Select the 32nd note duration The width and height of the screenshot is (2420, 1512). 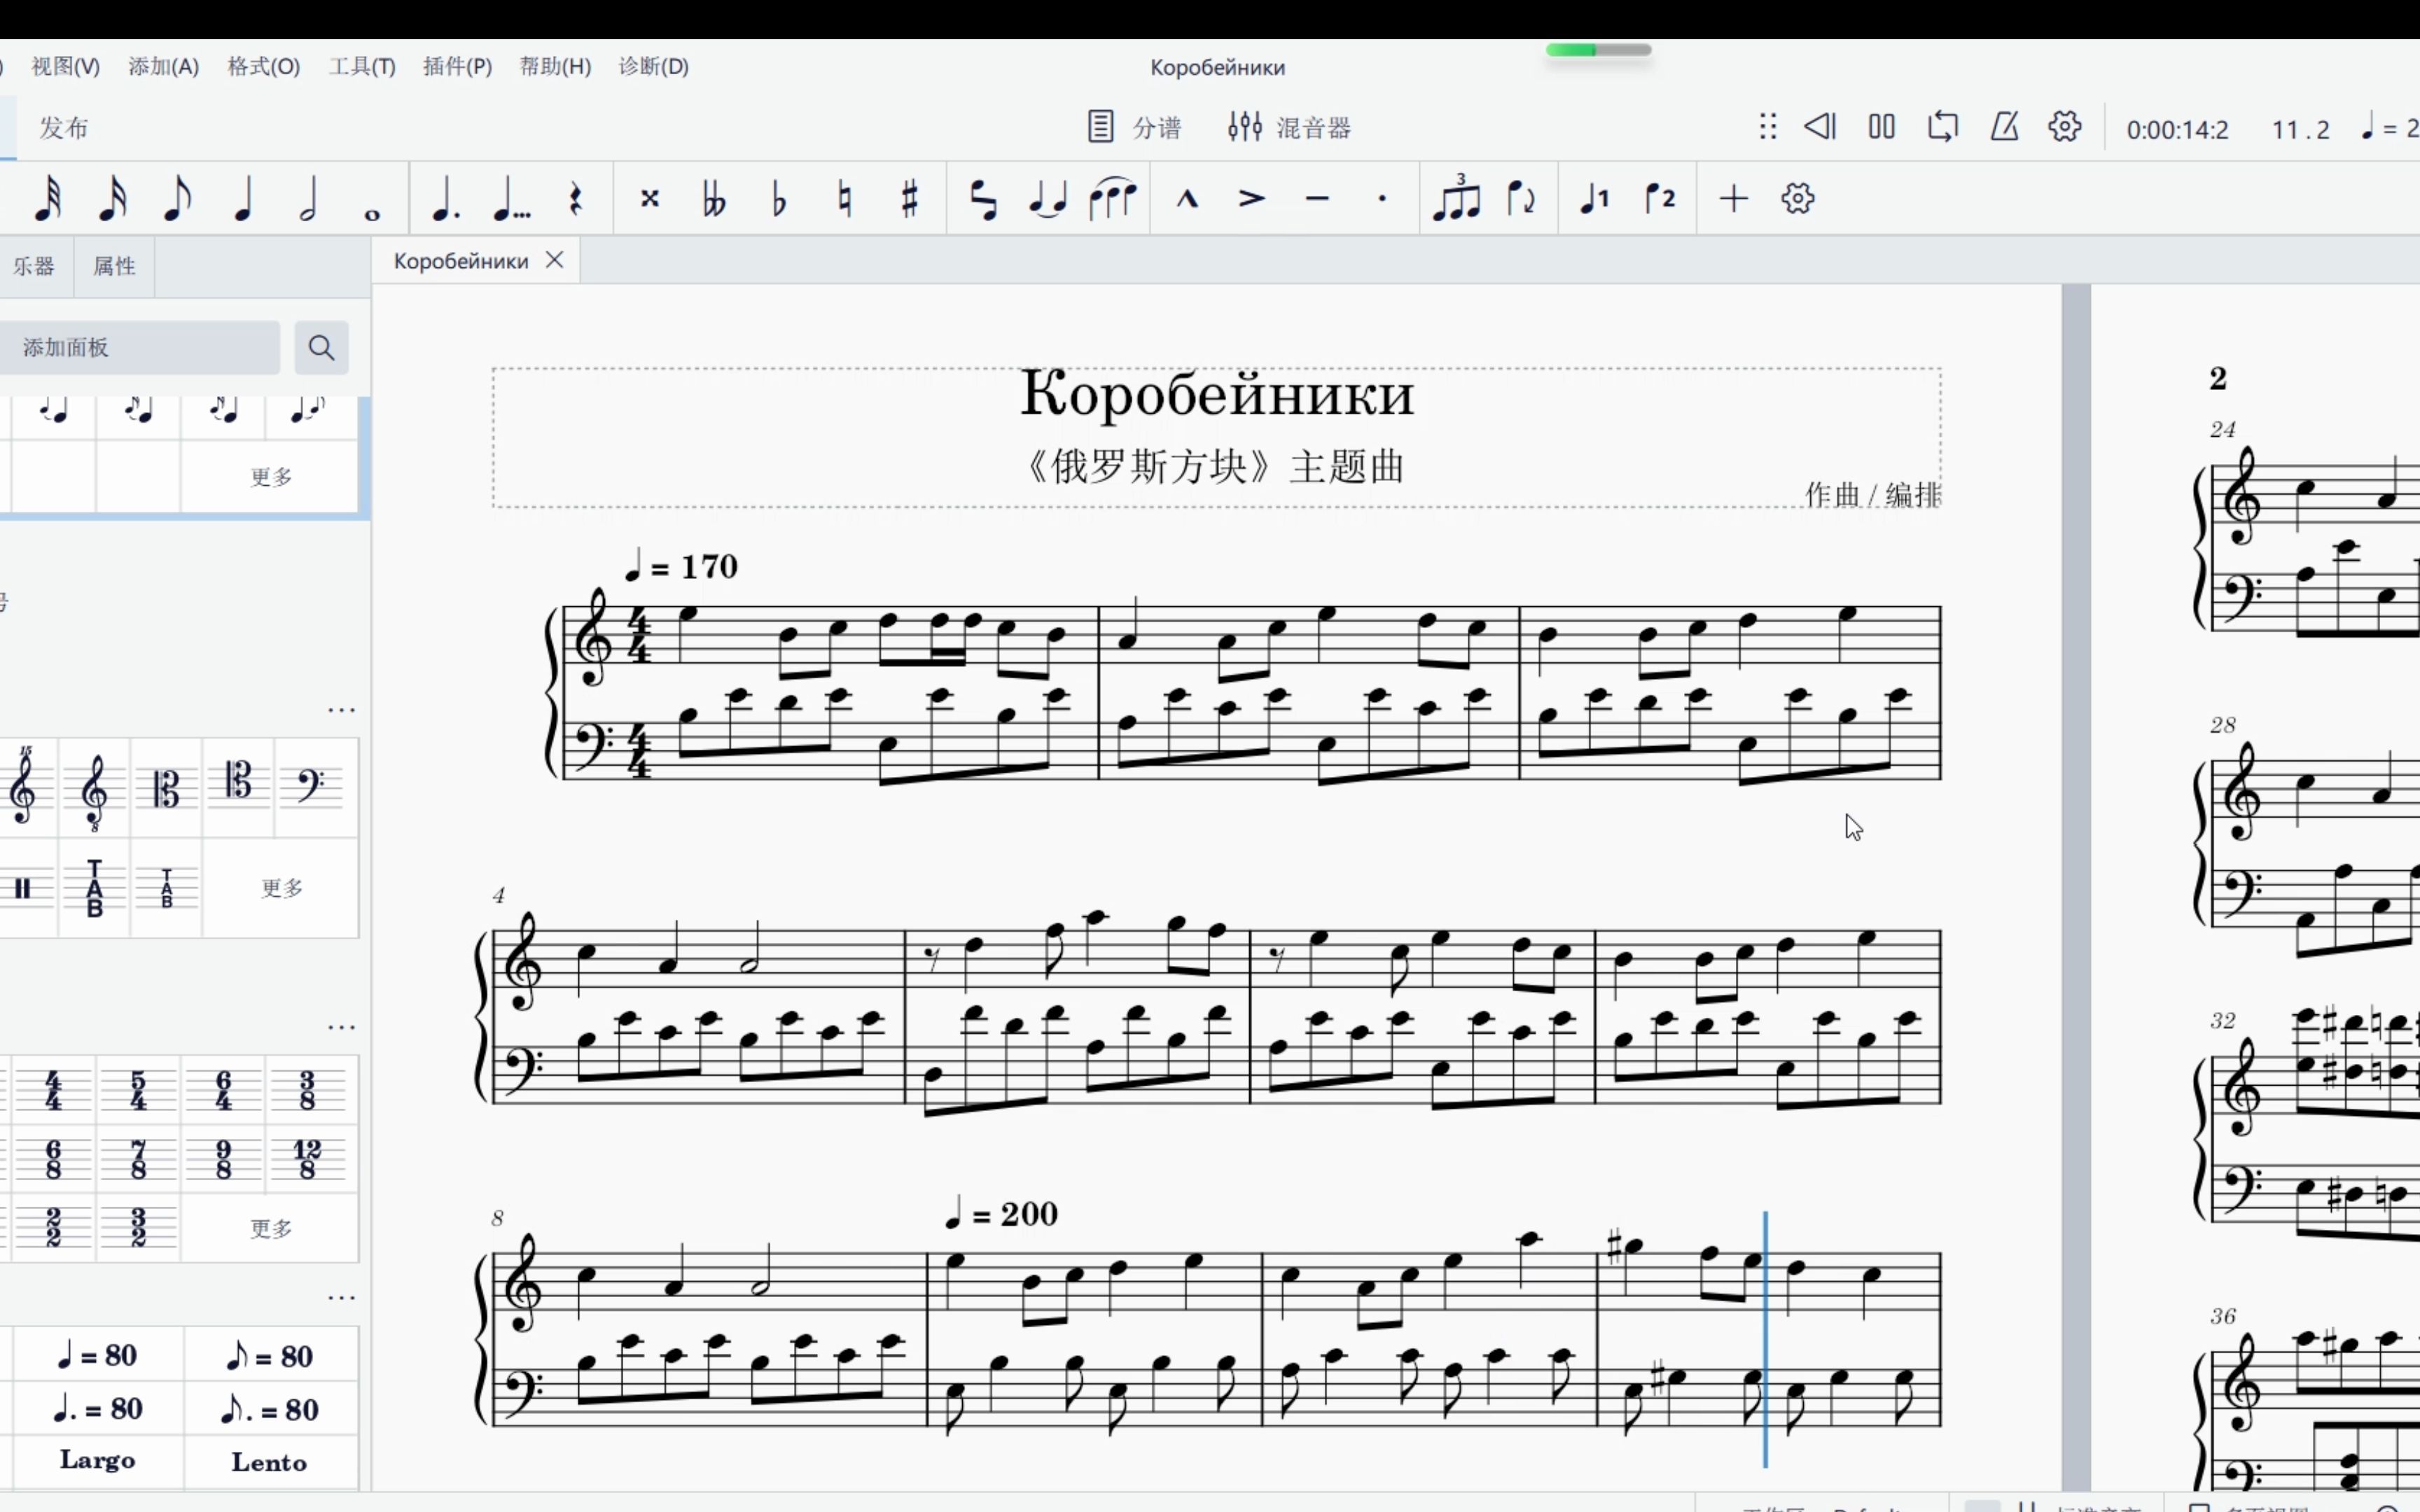click(x=47, y=198)
